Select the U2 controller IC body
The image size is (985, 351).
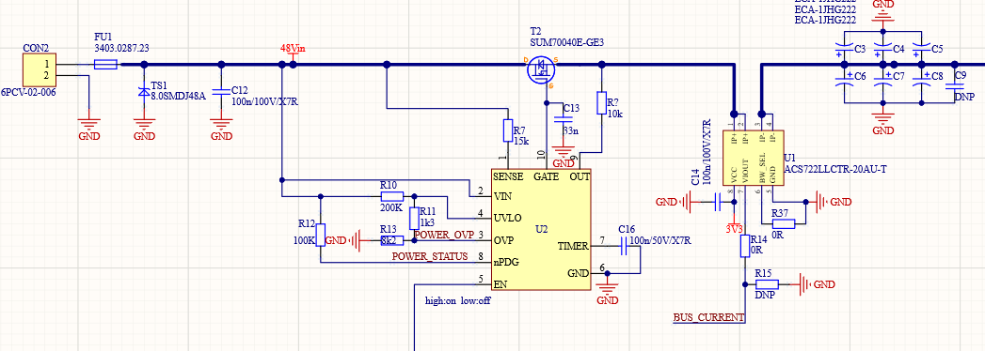coord(541,229)
